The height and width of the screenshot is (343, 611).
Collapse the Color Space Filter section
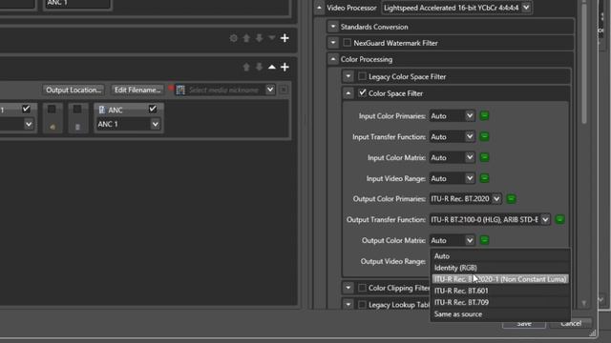348,93
